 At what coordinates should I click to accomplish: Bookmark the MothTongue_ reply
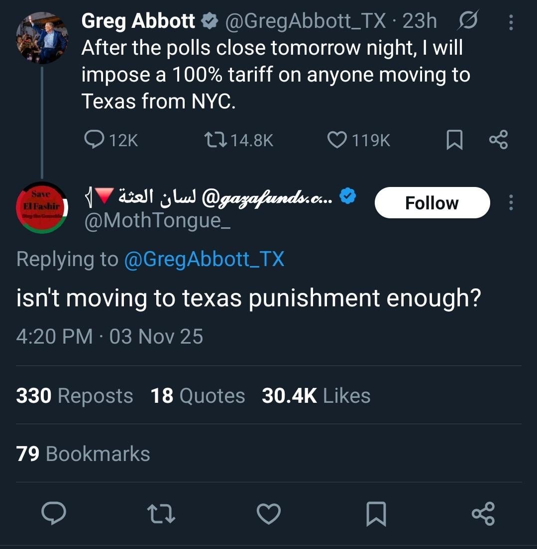click(376, 514)
